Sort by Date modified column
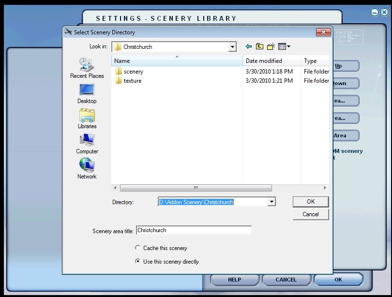The width and height of the screenshot is (392, 297). tap(271, 61)
